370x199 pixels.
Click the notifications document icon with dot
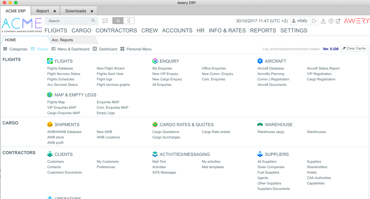point(338,21)
